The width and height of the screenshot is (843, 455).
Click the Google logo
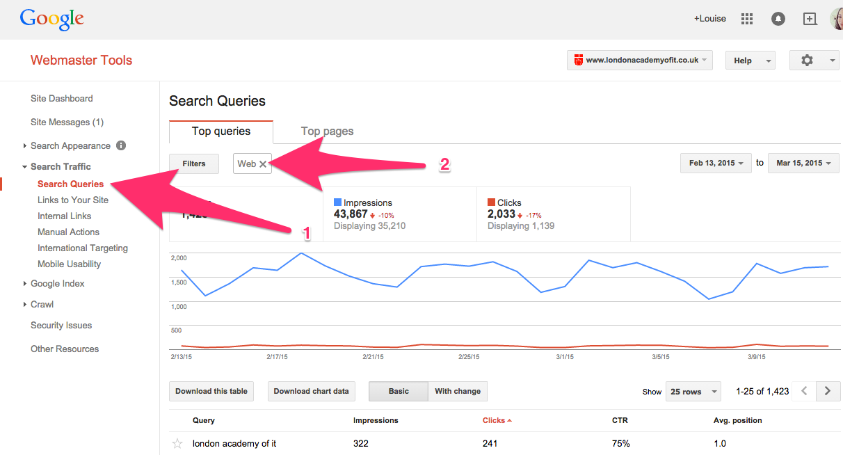click(51, 19)
